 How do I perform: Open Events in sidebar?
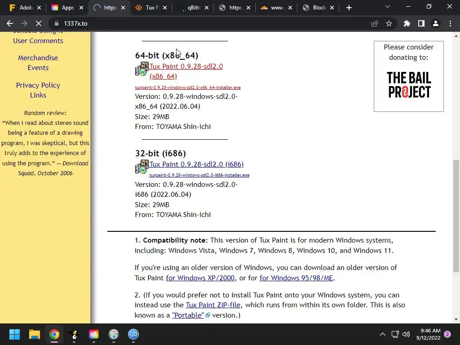pos(38,68)
